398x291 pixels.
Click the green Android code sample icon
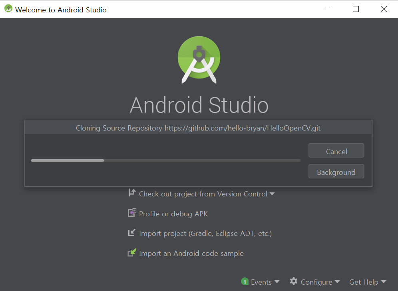click(x=132, y=252)
